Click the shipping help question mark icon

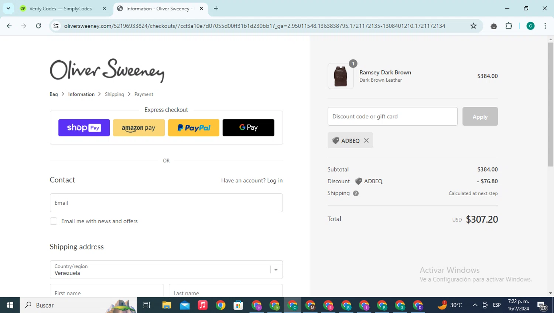click(x=356, y=193)
